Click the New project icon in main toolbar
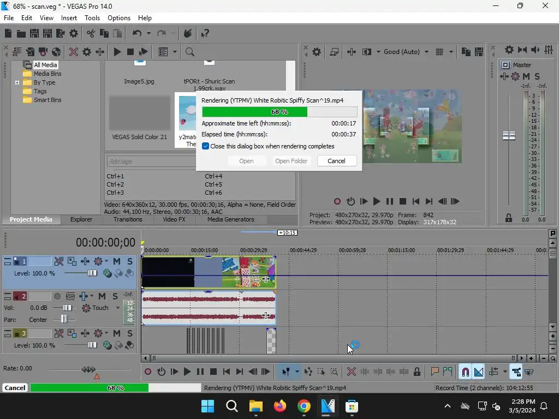Viewport: 559px width, 419px height. click(x=8, y=33)
